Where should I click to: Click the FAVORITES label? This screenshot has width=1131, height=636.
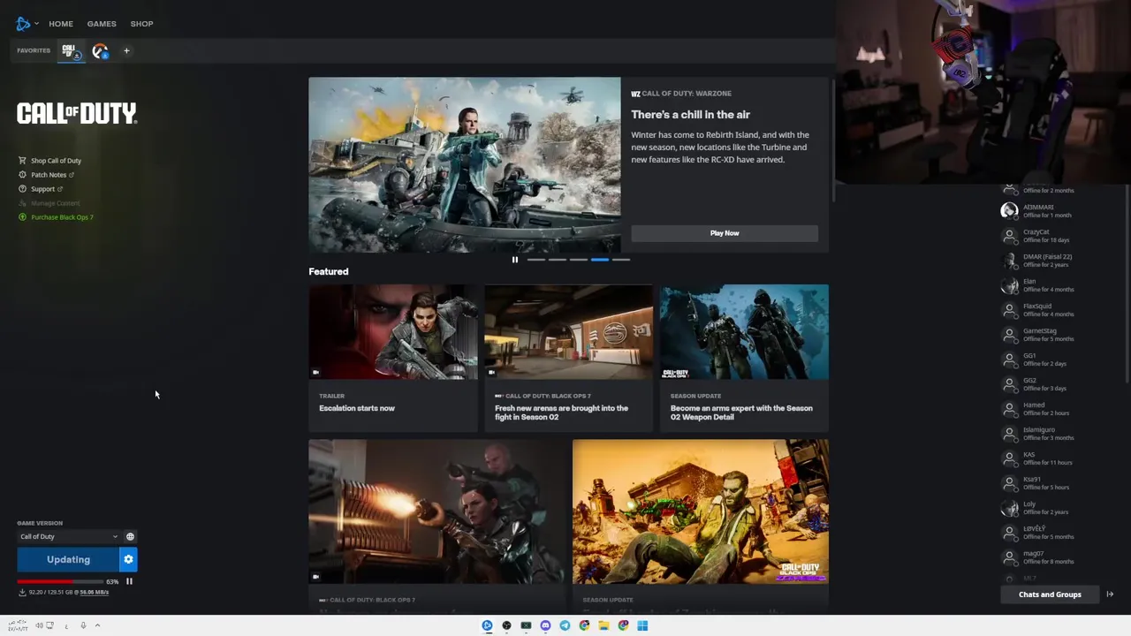point(34,50)
